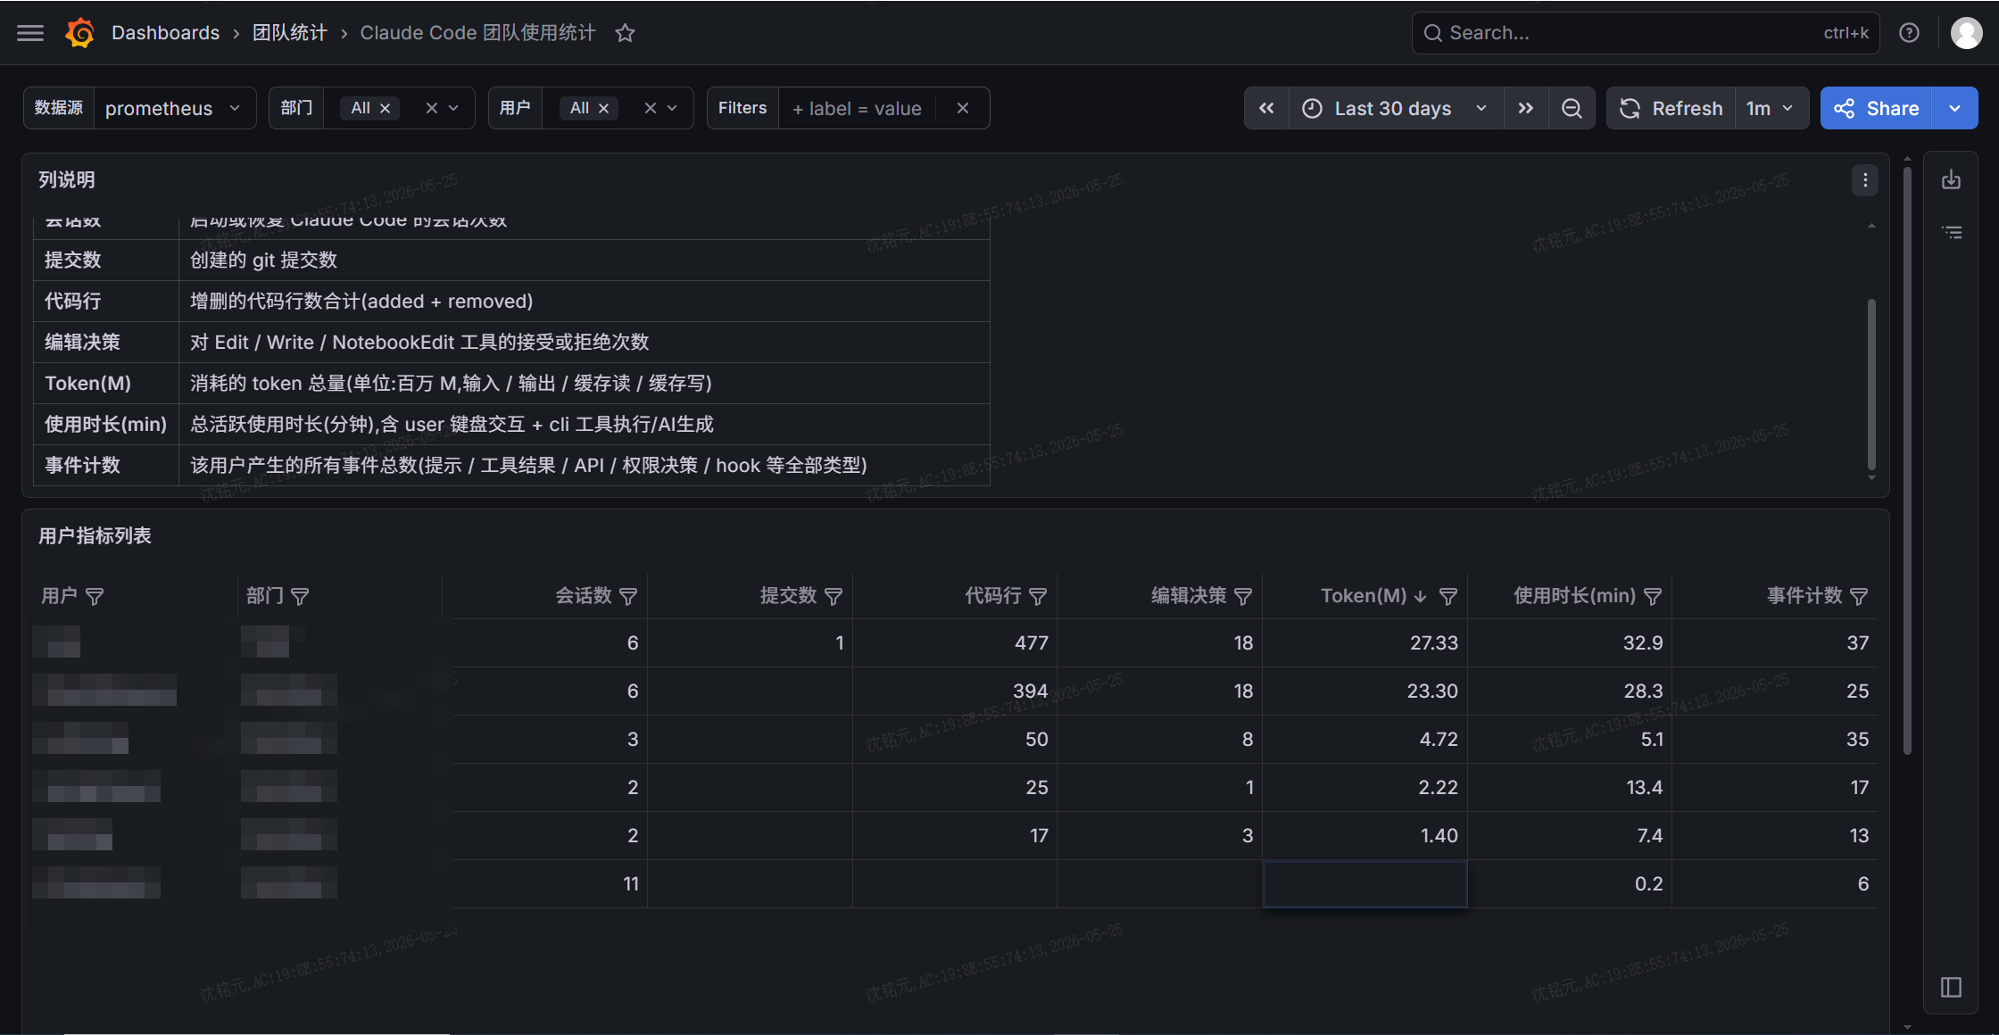Sort by 事件计数 column header
Screen dimensions: 1999x1035
tap(1804, 596)
